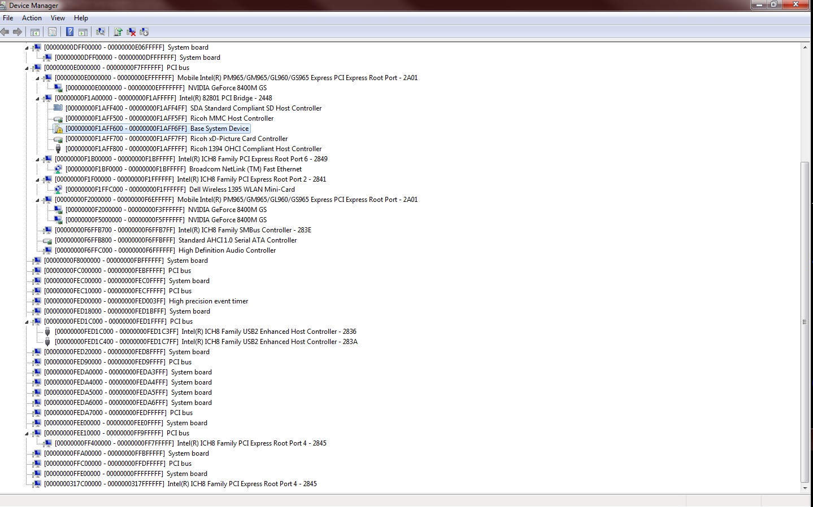Click the Ricoh 1394 OHCI controller icon
The height and width of the screenshot is (507, 813).
[x=58, y=149]
